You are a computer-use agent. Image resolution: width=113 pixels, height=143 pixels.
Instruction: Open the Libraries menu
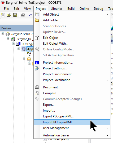click(56, 9)
